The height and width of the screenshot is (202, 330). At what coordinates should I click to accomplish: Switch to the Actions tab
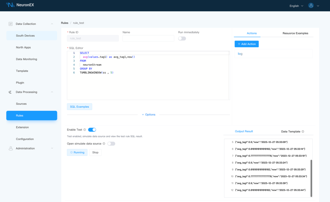coord(251,33)
